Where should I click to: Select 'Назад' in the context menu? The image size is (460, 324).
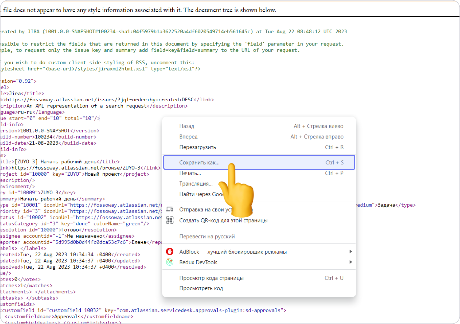[187, 126]
